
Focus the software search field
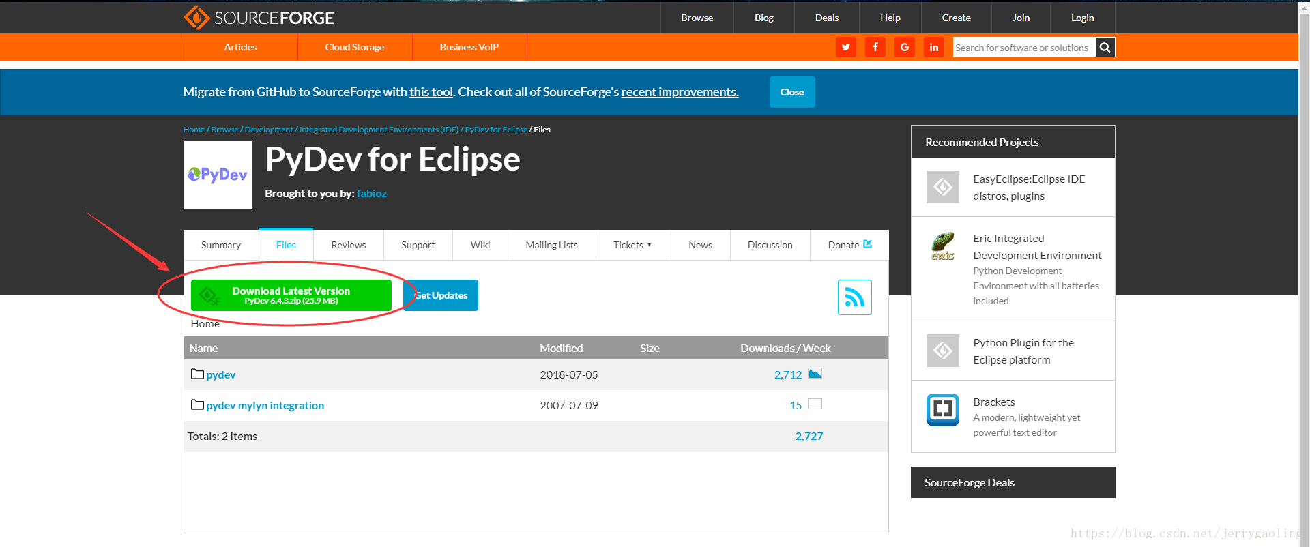coord(1024,47)
